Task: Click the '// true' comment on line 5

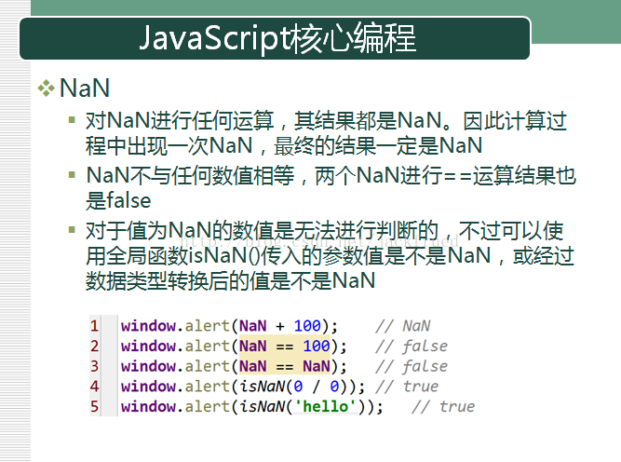Action: (443, 407)
